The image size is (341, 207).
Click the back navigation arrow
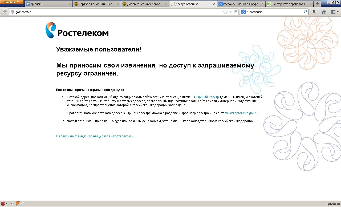click(x=5, y=12)
